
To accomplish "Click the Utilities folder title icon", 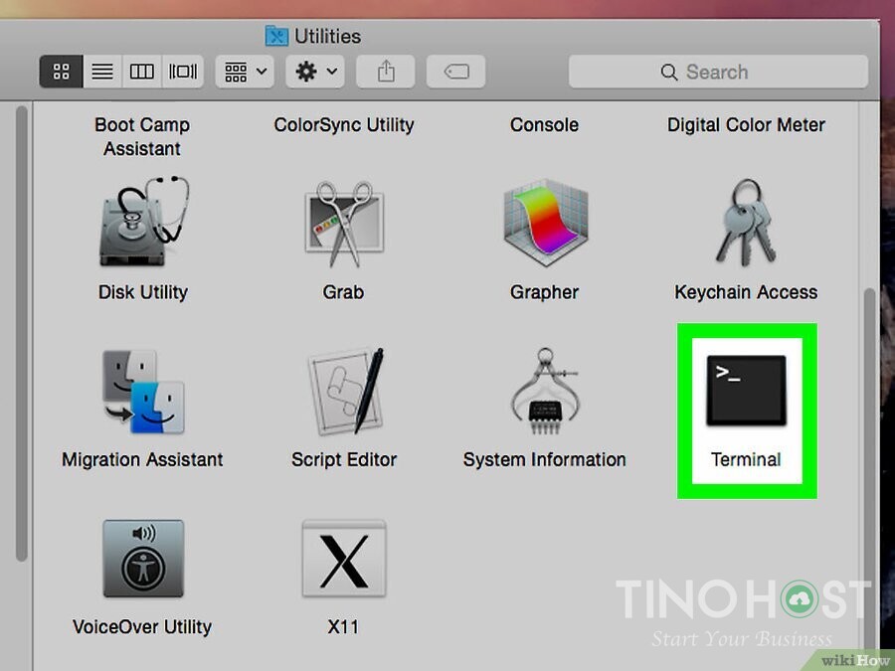I will [276, 36].
